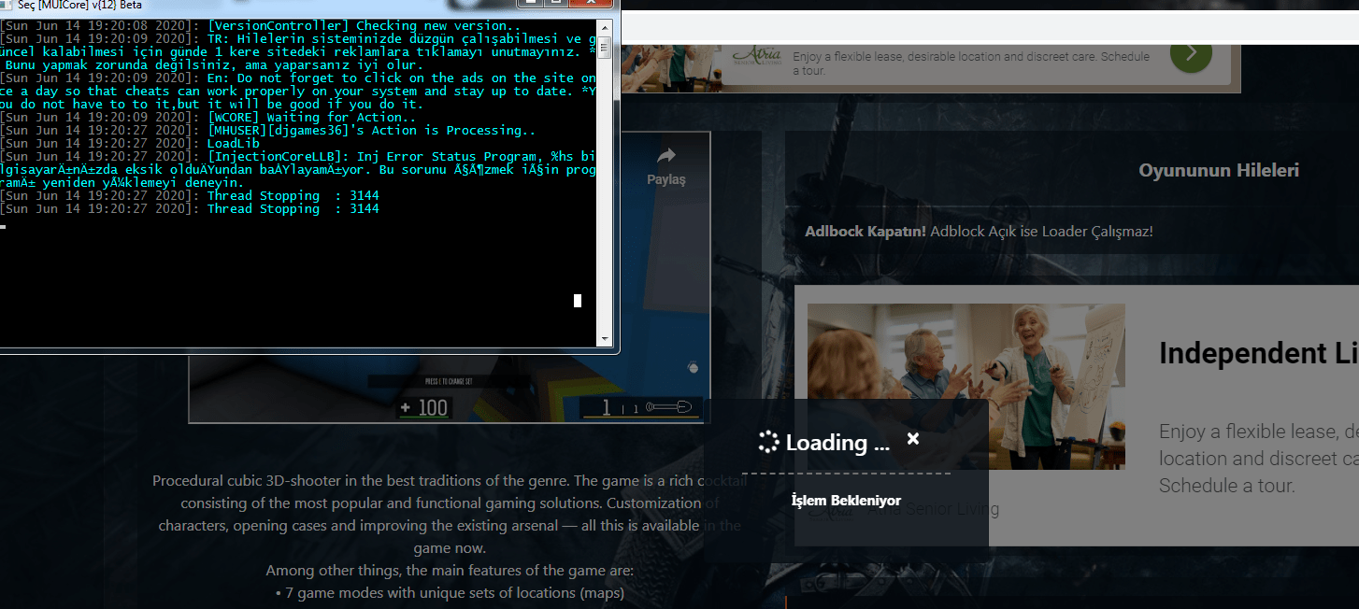Click 'Among other things' sentence

[x=450, y=570]
